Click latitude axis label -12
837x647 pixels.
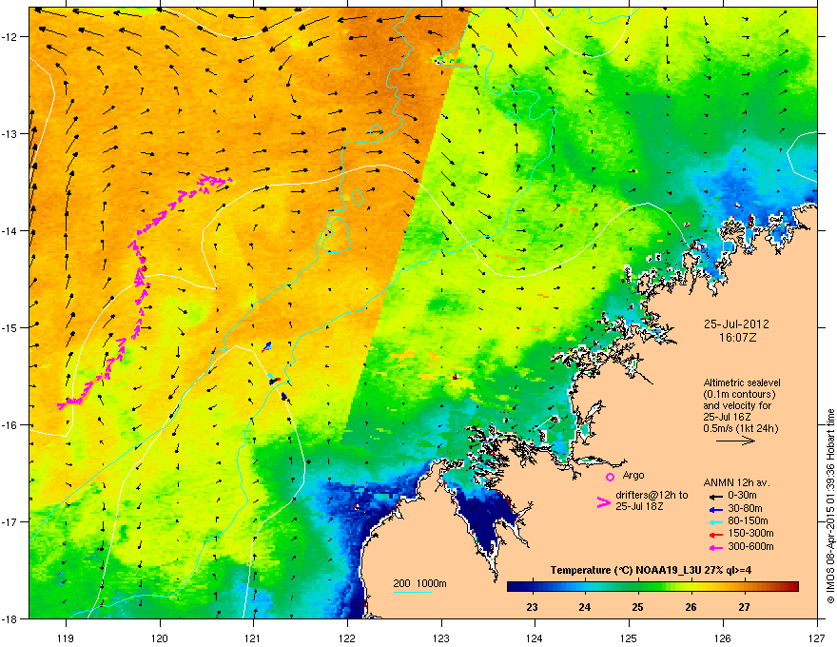coord(10,36)
